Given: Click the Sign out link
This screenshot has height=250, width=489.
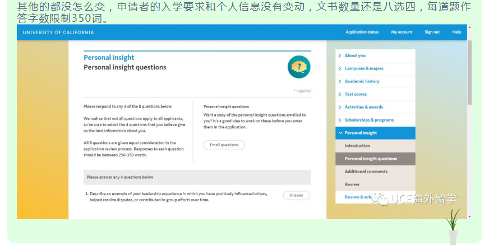Looking at the screenshot, I should click(432, 32).
